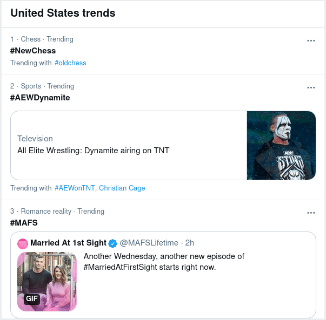Click the Married At 1st Sight account name

click(68, 243)
